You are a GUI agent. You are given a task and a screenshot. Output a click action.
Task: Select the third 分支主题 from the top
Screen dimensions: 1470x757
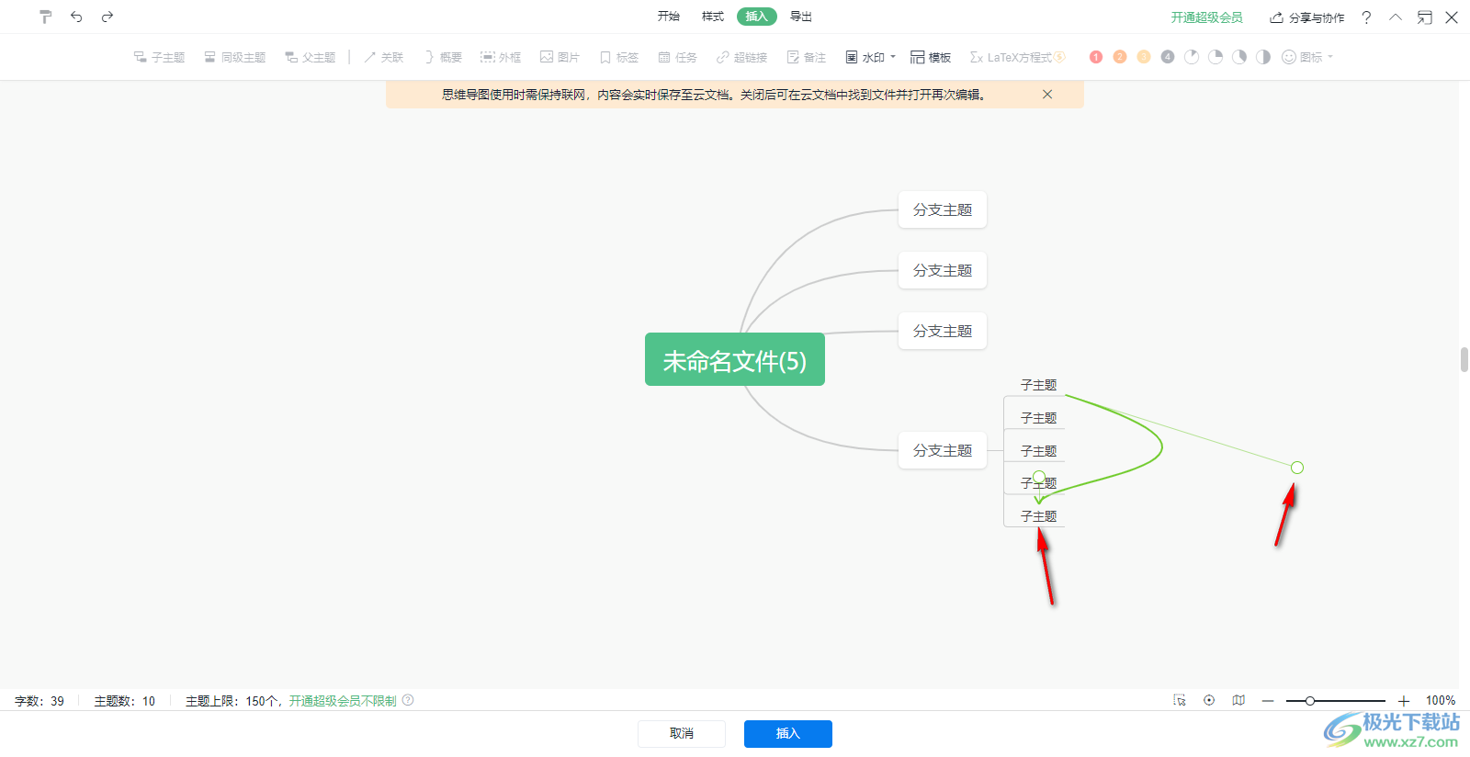tap(943, 331)
